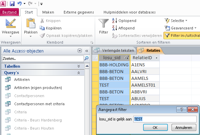This screenshot has height=135, width=200.
Task: Sort descending with Aflopend
Action: [123, 28]
